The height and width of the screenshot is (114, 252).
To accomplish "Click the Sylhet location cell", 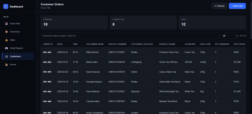I will point(134,72).
